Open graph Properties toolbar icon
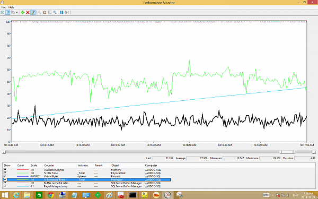Viewport: 318px width, 199px height. [x=50, y=12]
